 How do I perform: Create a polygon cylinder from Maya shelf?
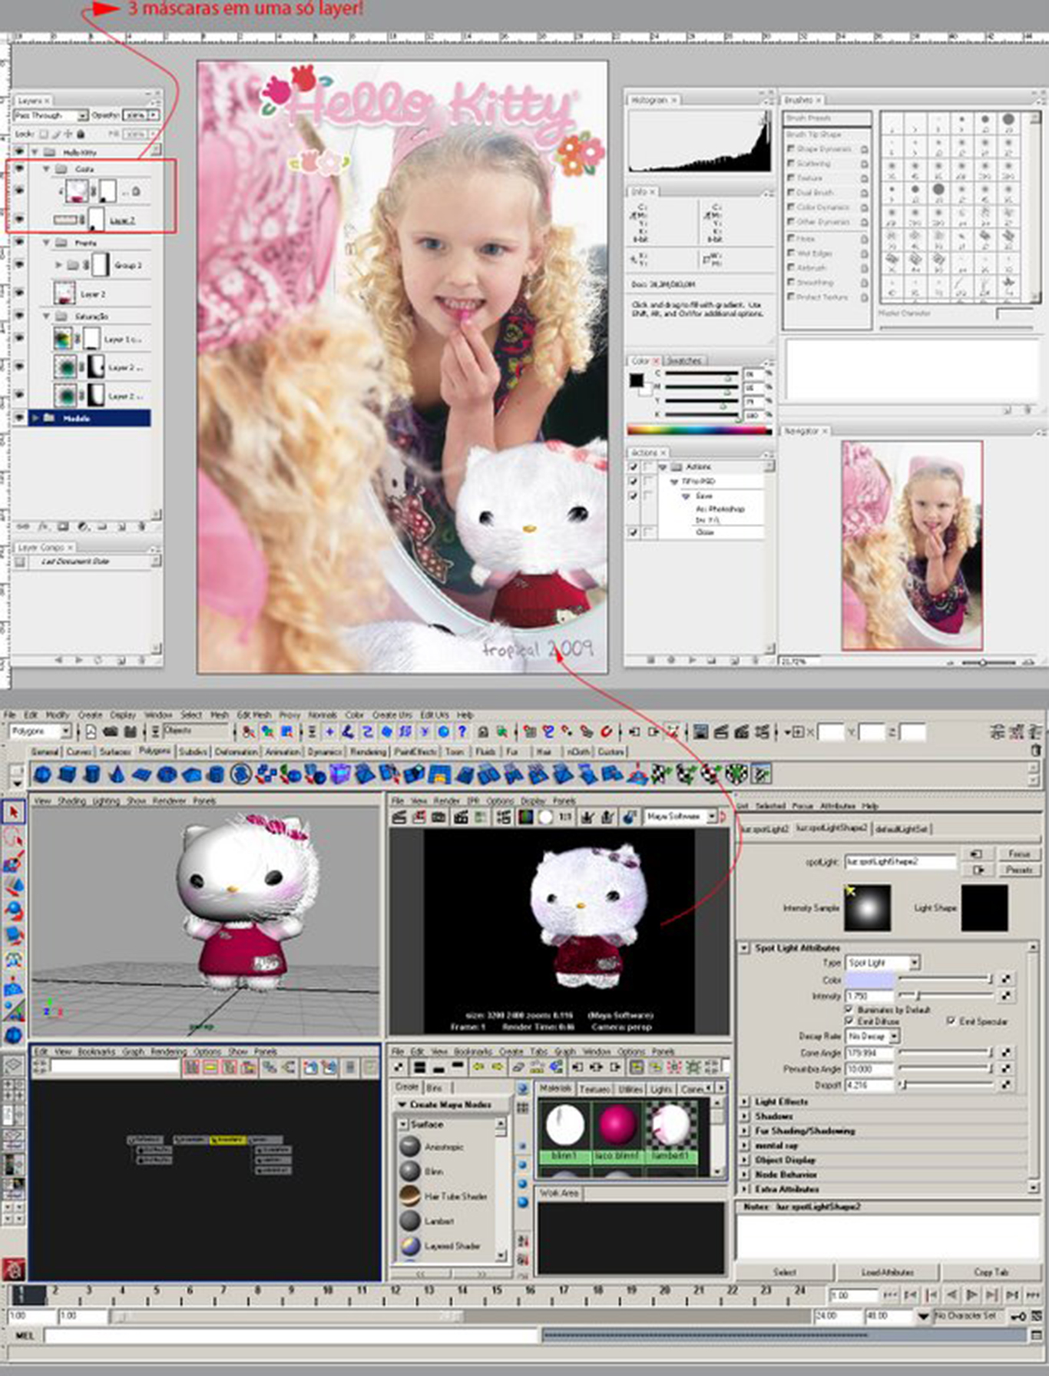point(91,774)
